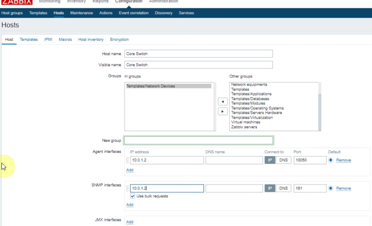
Task: Click right arrow to move group to Other groups
Action: pos(223,111)
